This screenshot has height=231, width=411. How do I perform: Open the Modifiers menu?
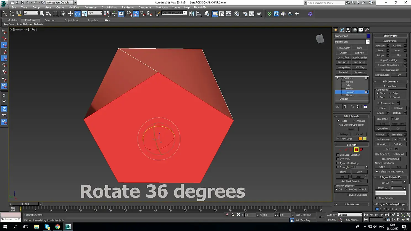pyautogui.click(x=74, y=7)
